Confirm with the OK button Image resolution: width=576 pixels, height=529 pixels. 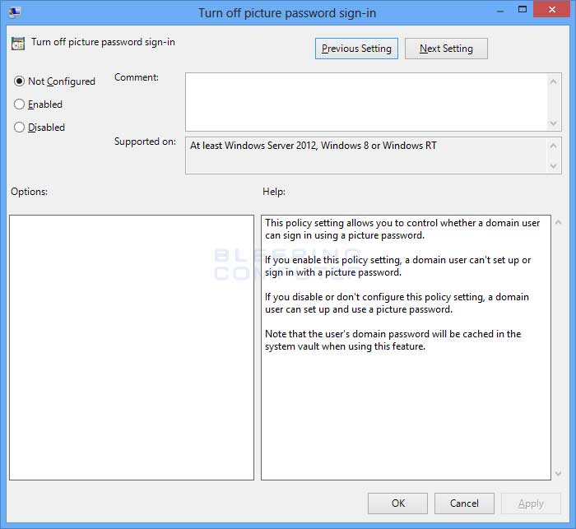[x=397, y=503]
